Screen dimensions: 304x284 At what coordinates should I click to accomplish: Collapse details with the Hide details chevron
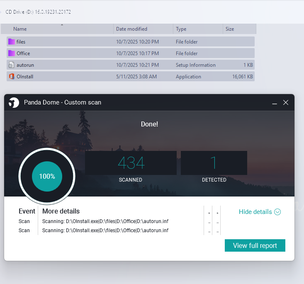[277, 212]
